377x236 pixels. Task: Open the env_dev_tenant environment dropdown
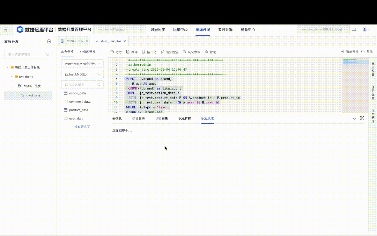(323, 30)
